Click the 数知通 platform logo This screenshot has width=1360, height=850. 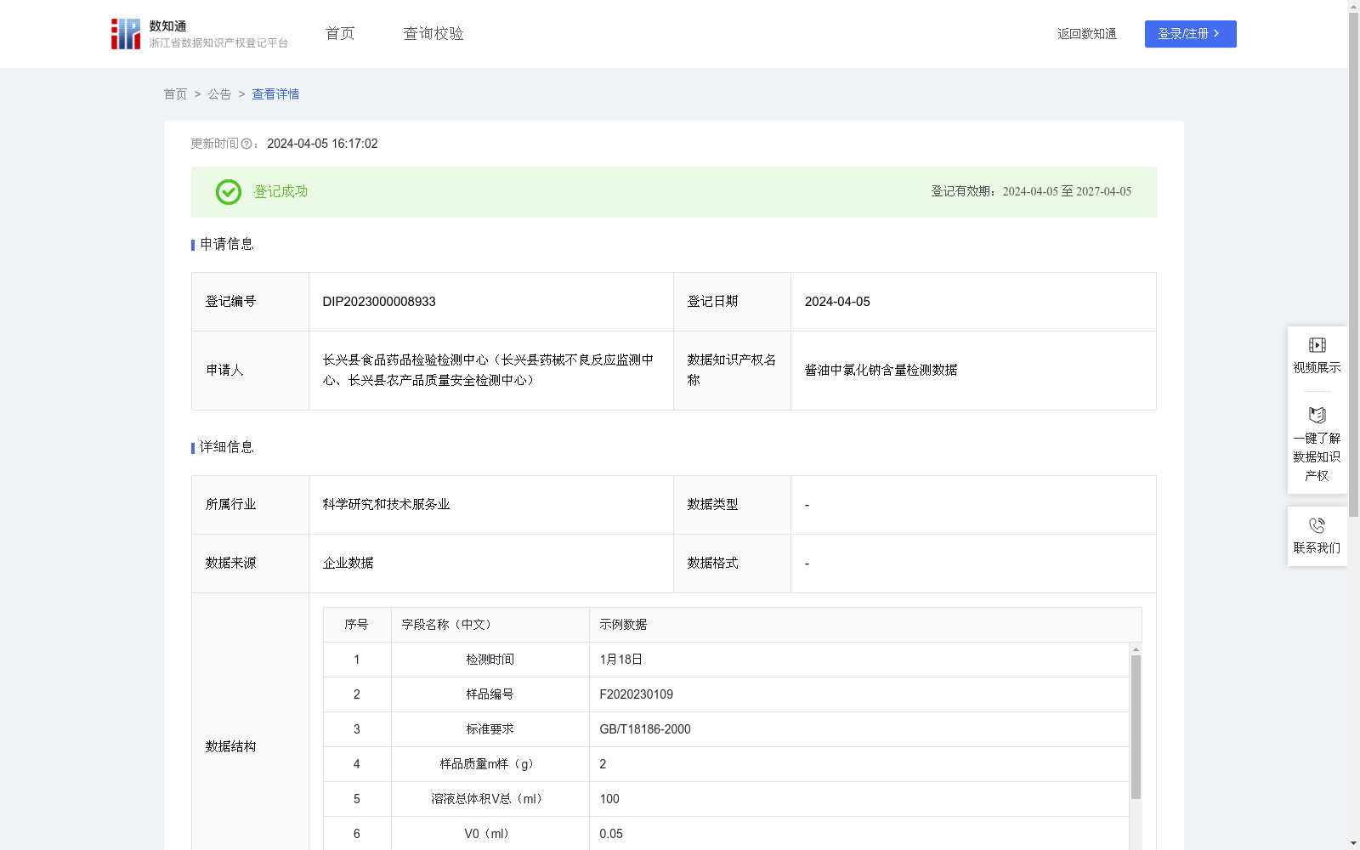(200, 34)
